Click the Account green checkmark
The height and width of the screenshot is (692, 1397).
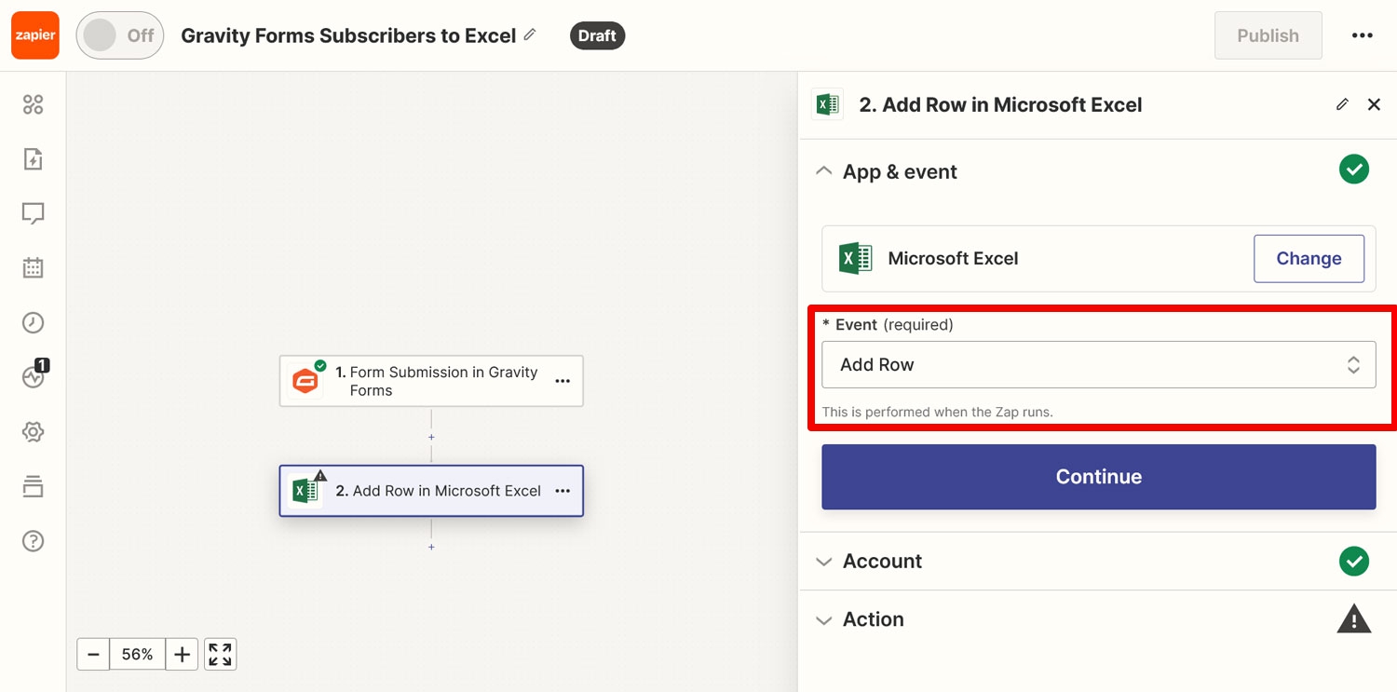click(x=1354, y=561)
